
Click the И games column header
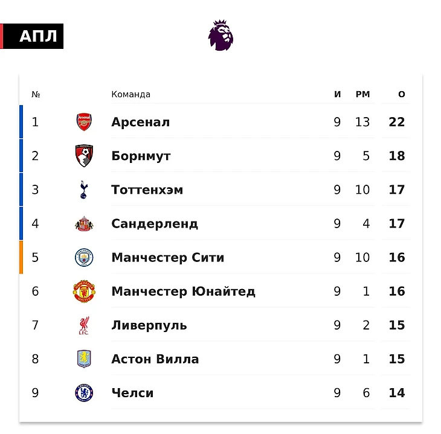click(338, 94)
